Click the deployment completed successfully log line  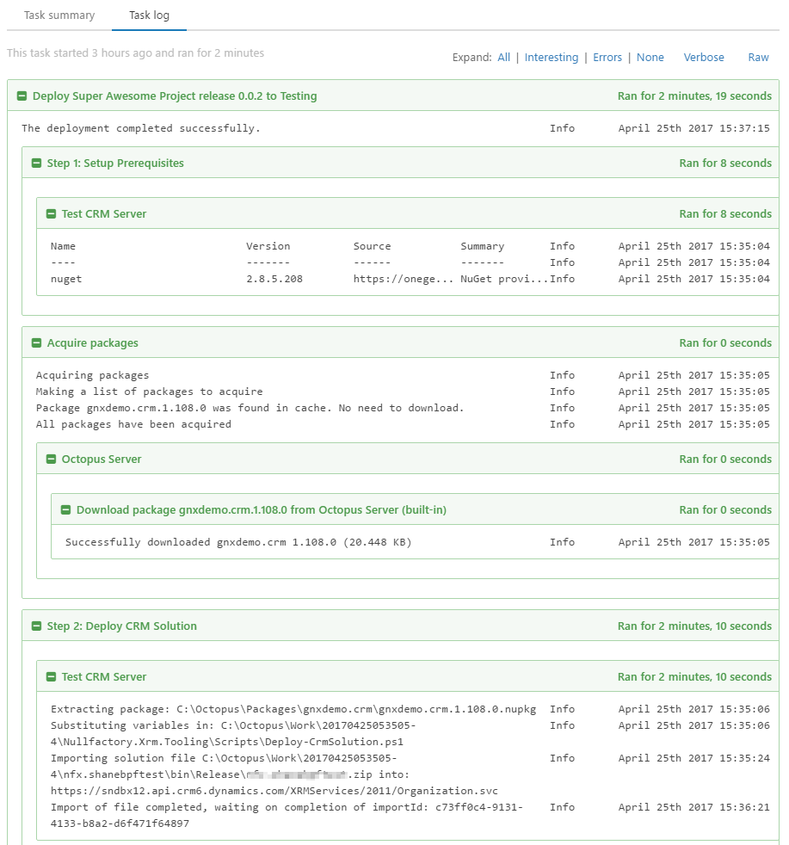(141, 129)
